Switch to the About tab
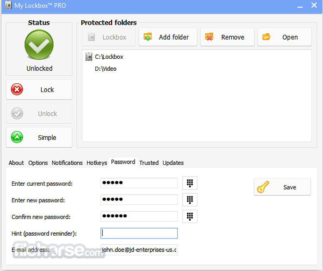Screen dimensions: 323x271 [16, 163]
